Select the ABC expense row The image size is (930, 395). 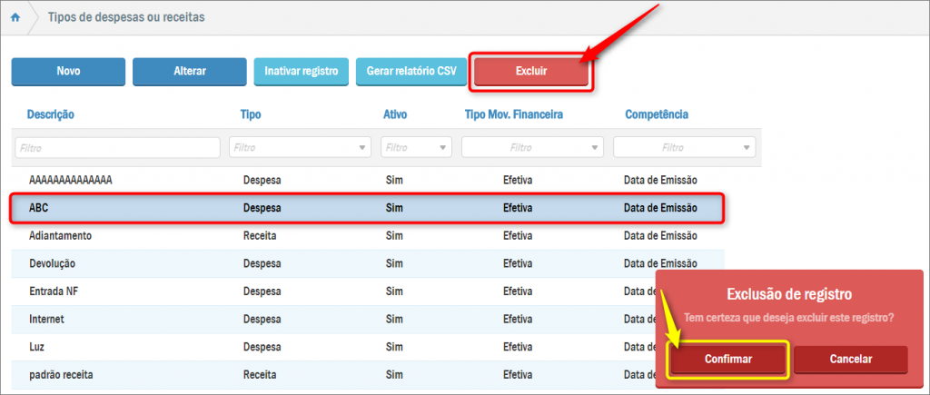363,208
